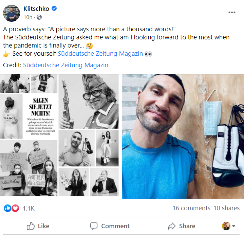
Task: View the 10 shares list
Action: coord(226,208)
